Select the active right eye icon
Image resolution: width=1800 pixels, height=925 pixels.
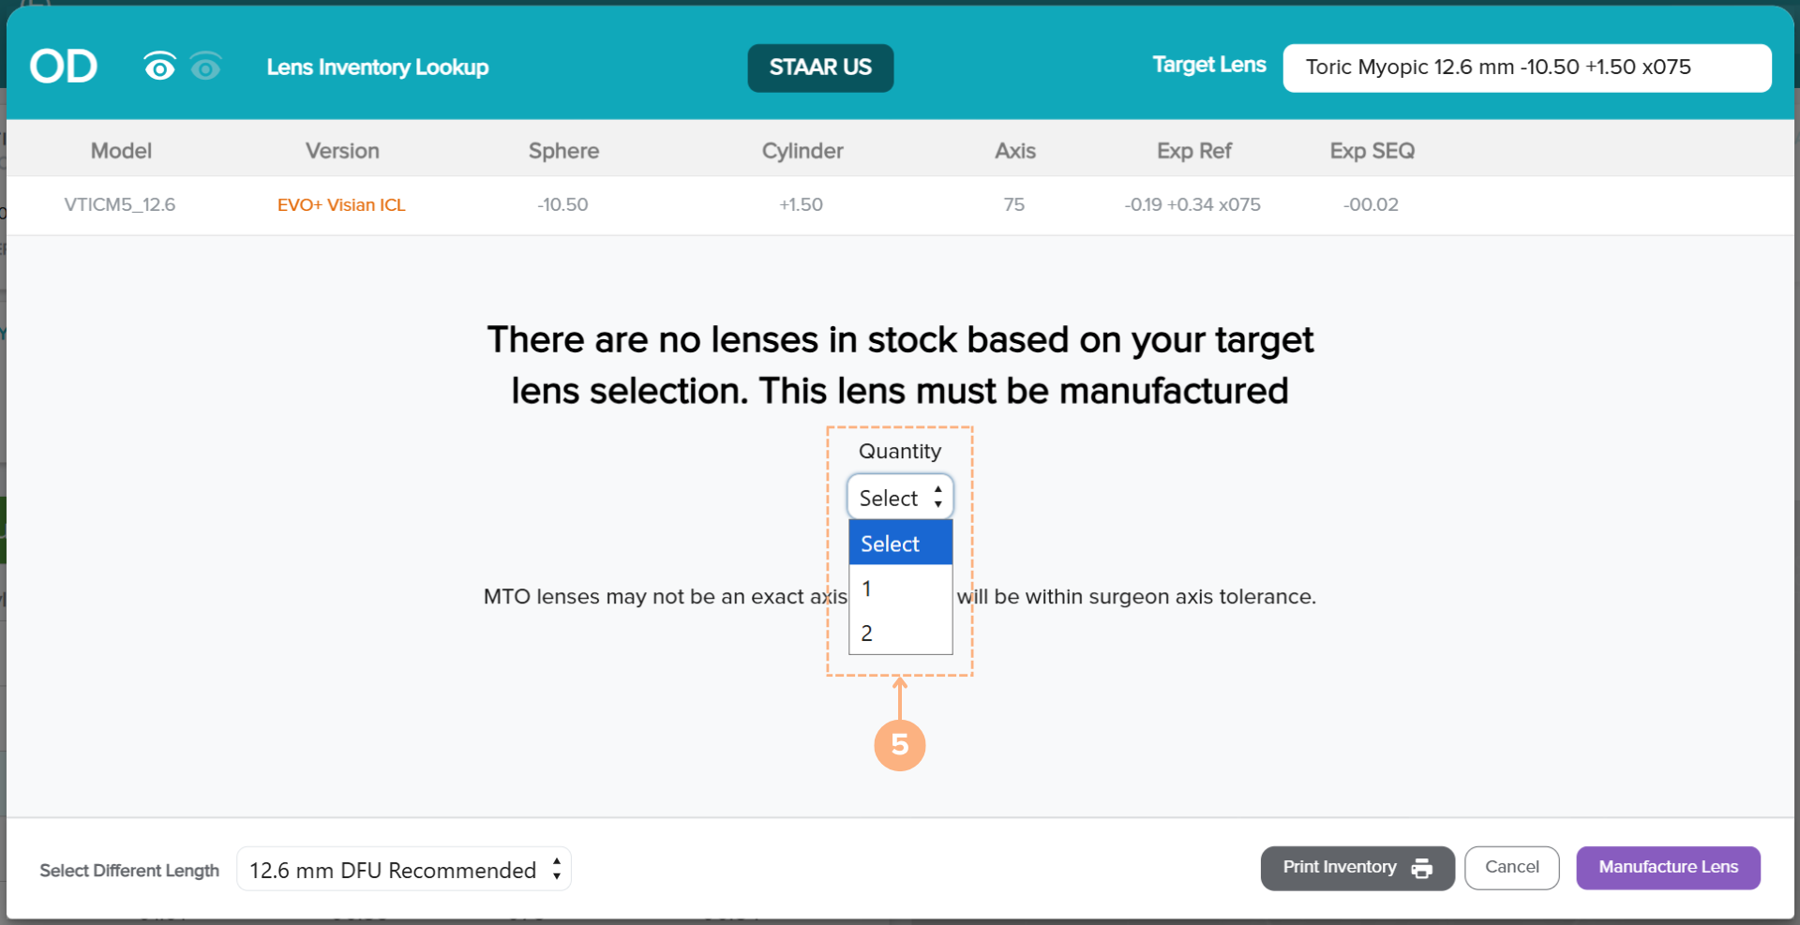coord(159,67)
